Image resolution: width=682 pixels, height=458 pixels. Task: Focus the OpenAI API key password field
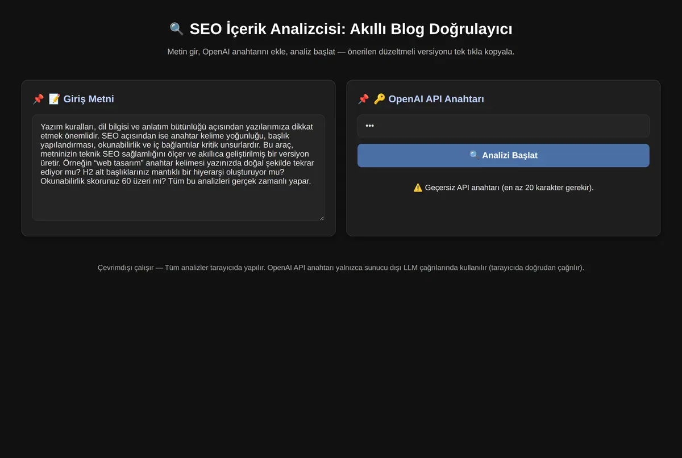[503, 126]
